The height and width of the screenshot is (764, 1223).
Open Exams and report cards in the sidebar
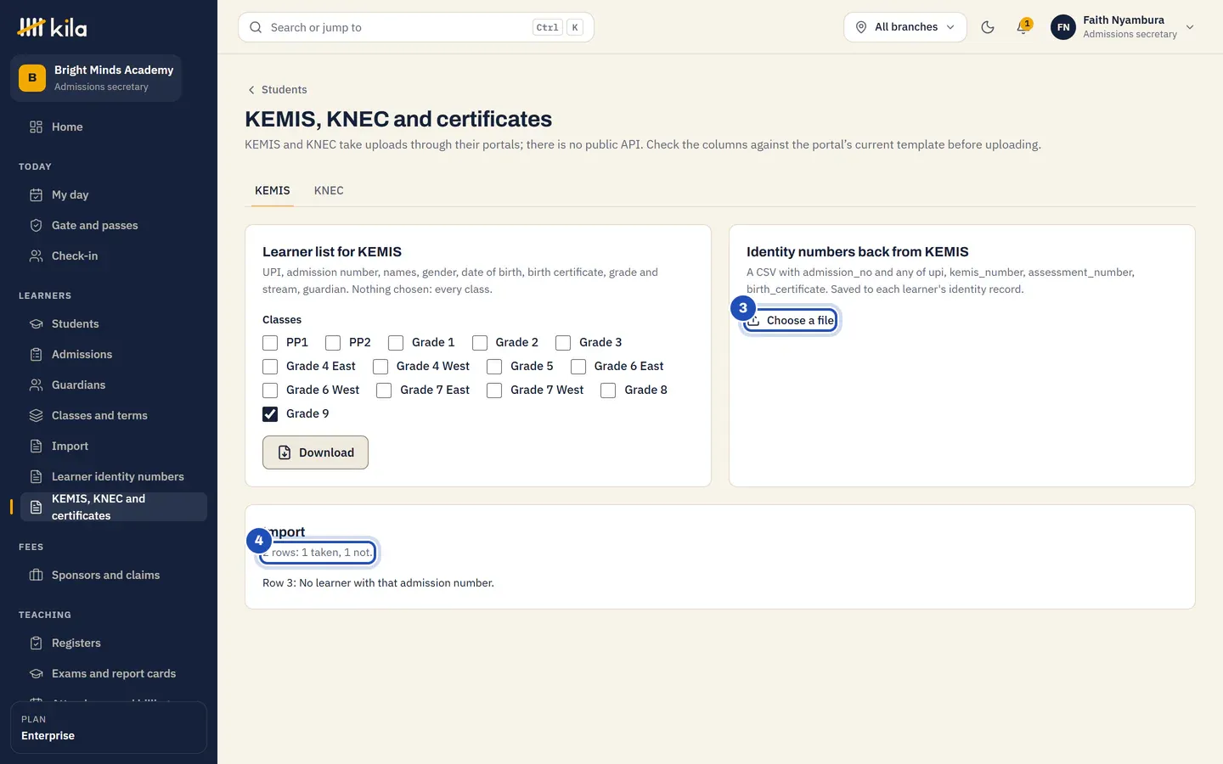point(113,673)
